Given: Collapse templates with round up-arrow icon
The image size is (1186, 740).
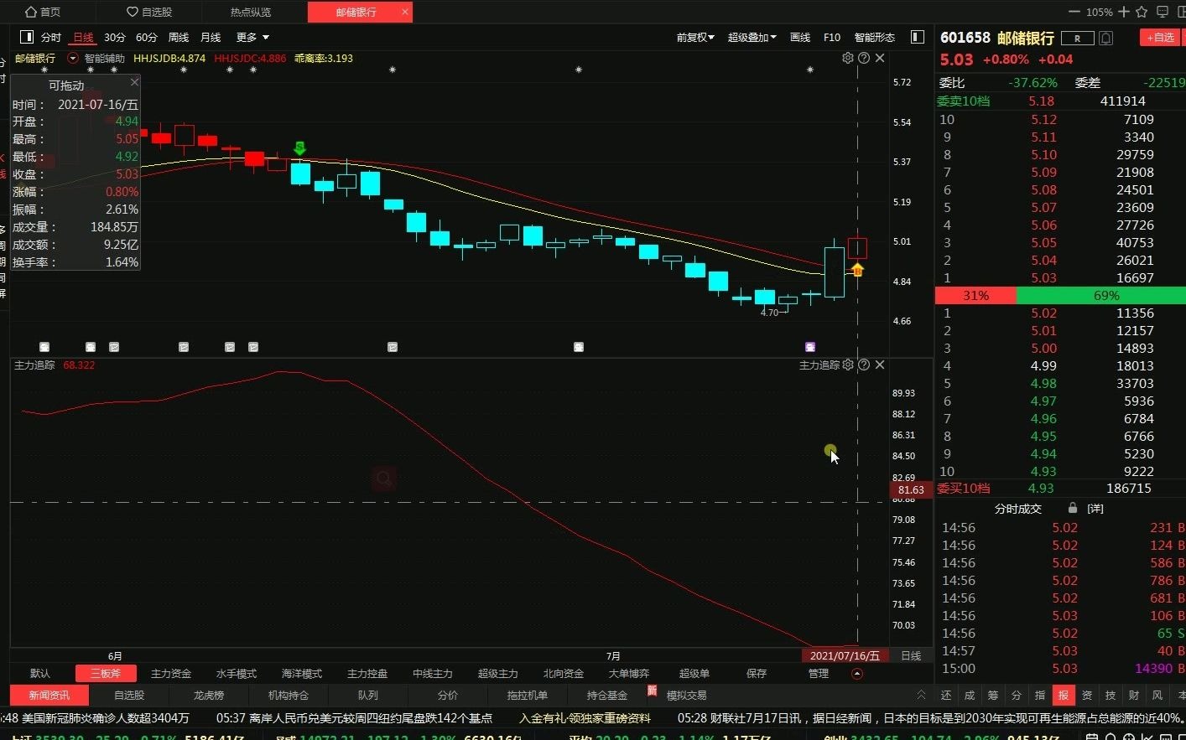Looking at the screenshot, I should point(857,674).
